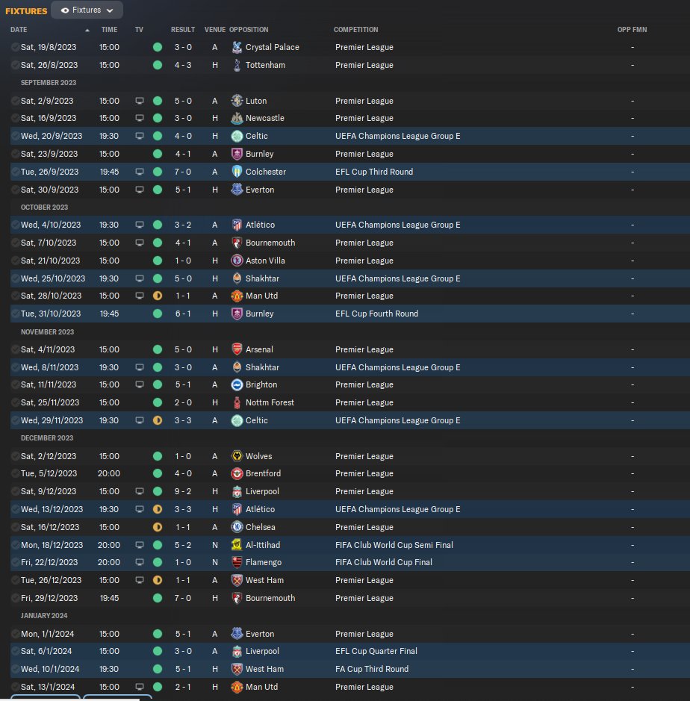Viewport: 690px width, 701px height.
Task: Click Tottenham club badge
Action: (x=237, y=65)
